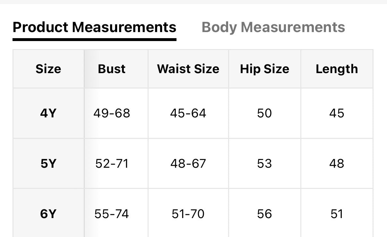Viewport: 387px width, 237px height.
Task: Click the Hip Size column header
Action: point(264,69)
